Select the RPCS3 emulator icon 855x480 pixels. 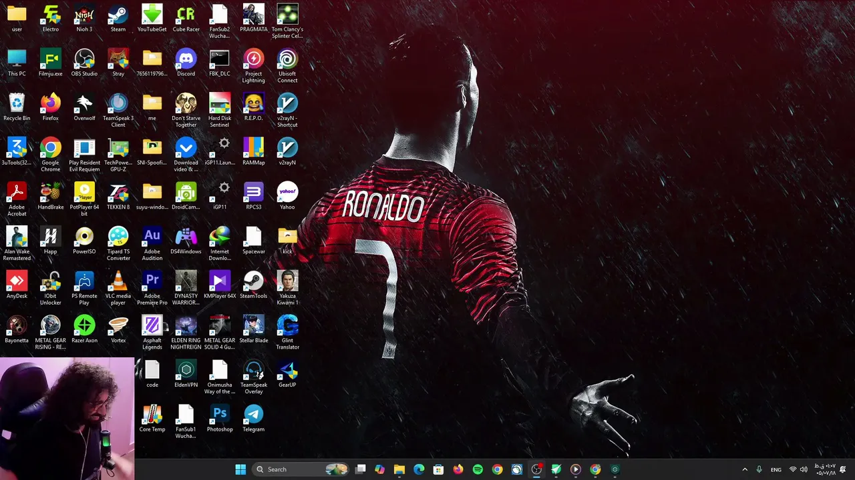[254, 196]
